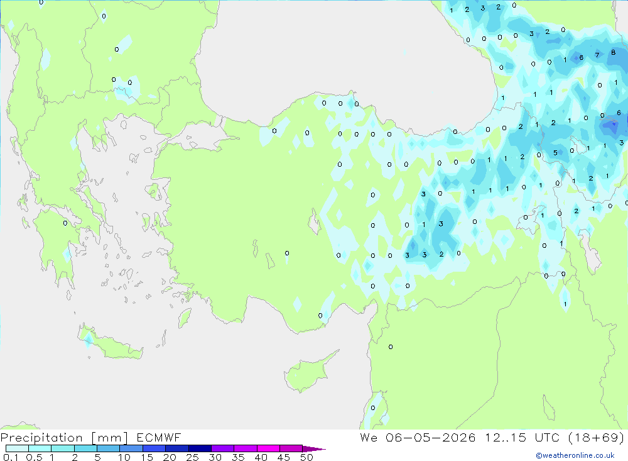Choose the 10–15 mm legend color swatch
The width and height of the screenshot is (628, 461).
pos(131,448)
